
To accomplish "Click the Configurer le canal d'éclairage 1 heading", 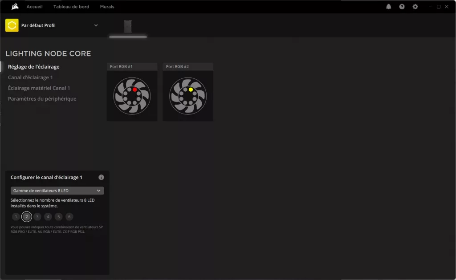I will click(46, 177).
